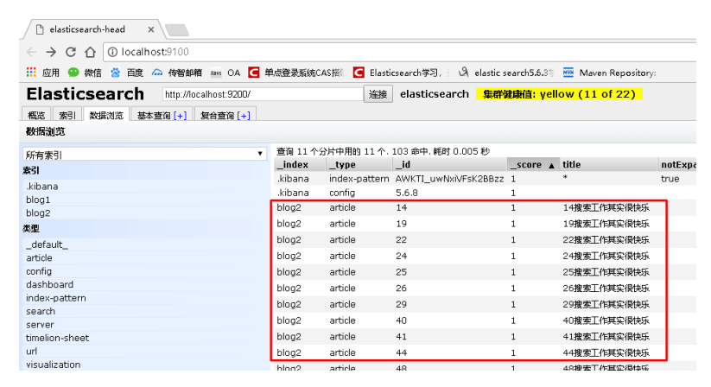This screenshot has width=711, height=387.
Task: Add a new 复合查询 tab with [+]
Action: 244,116
